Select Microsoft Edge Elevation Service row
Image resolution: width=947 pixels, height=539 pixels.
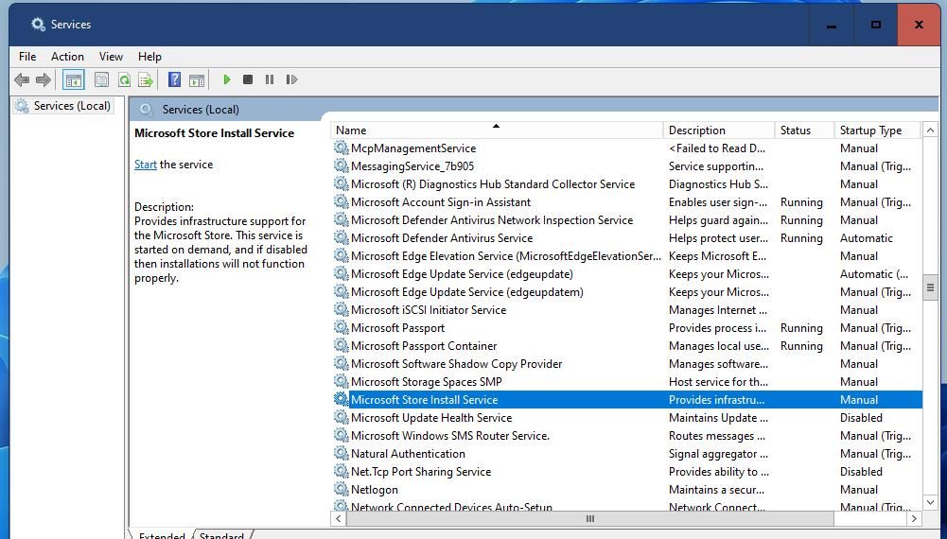coord(626,256)
